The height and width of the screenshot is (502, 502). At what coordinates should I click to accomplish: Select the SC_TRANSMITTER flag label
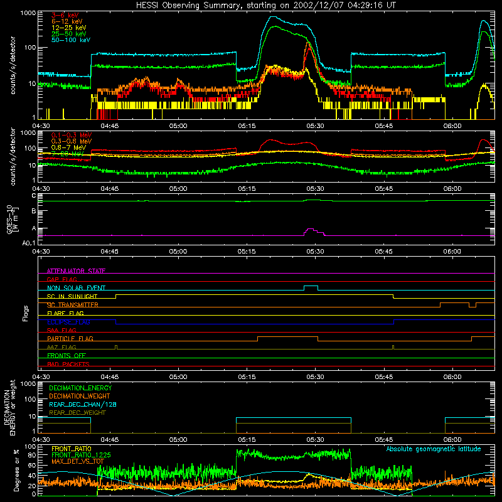pyautogui.click(x=73, y=305)
